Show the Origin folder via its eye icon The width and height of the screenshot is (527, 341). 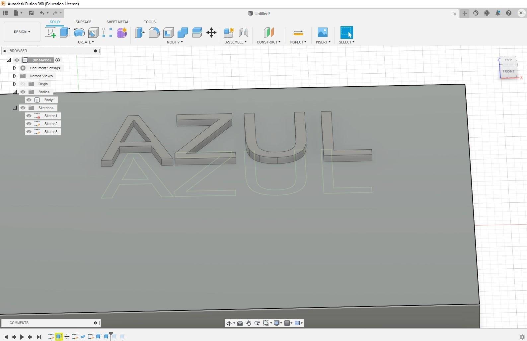click(23, 84)
